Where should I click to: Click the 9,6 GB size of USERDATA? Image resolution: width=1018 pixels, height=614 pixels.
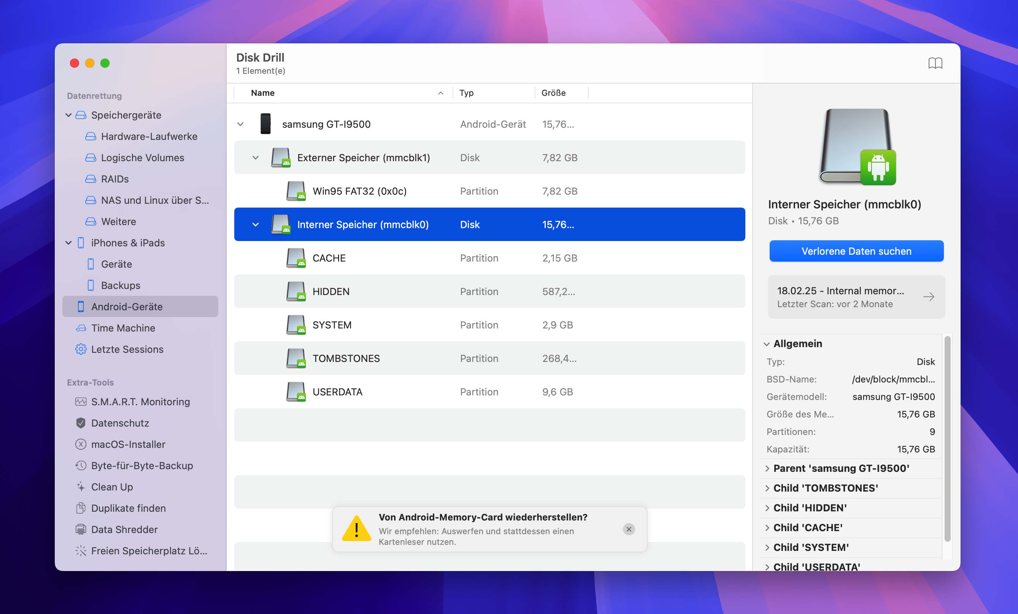tap(557, 392)
